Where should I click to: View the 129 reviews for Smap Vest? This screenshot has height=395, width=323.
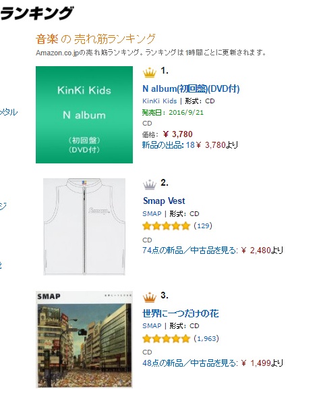click(x=203, y=226)
